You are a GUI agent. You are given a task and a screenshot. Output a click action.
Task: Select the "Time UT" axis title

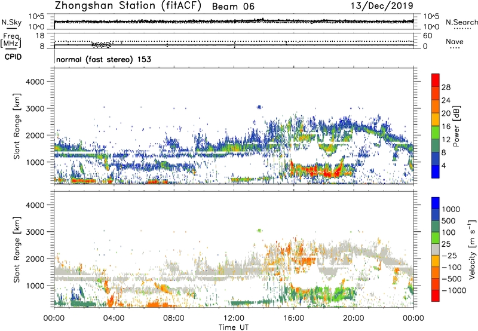point(234,327)
